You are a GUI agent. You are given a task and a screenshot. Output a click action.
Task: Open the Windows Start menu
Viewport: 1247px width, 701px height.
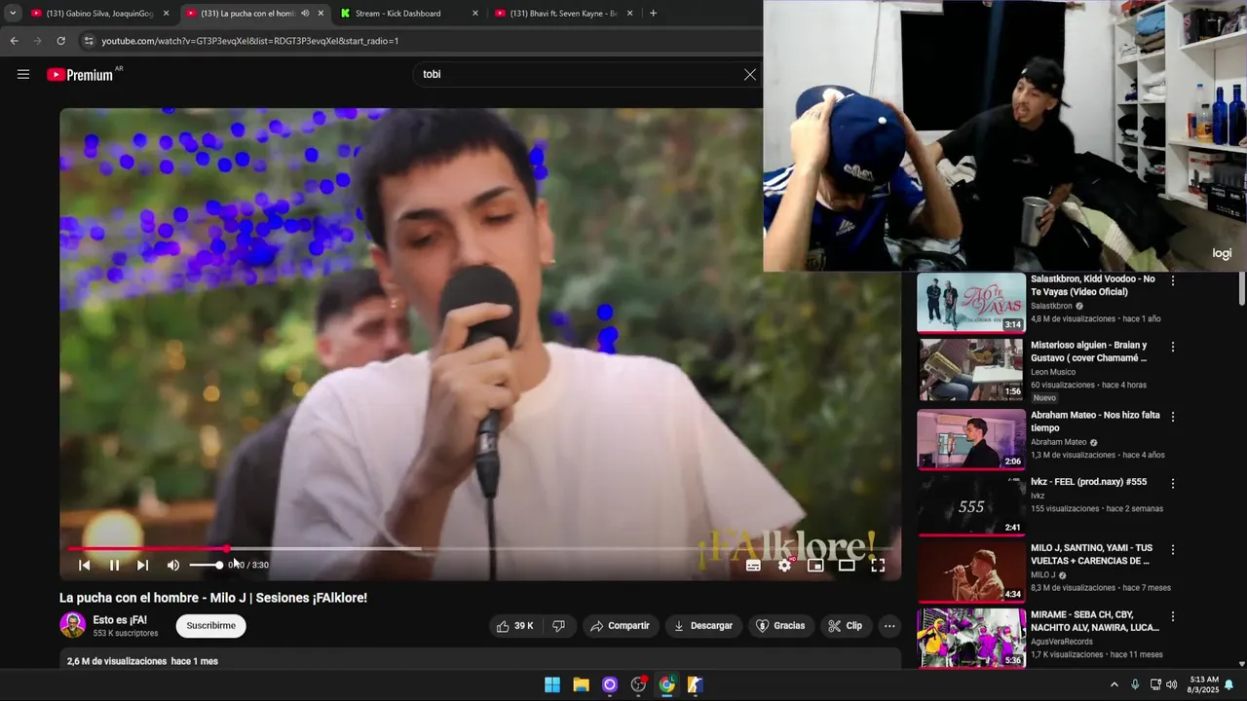552,684
